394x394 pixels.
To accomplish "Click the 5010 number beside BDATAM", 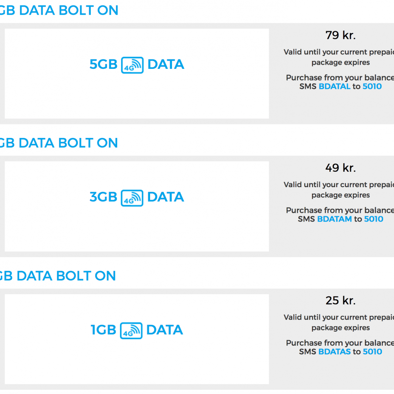I will 374,219.
